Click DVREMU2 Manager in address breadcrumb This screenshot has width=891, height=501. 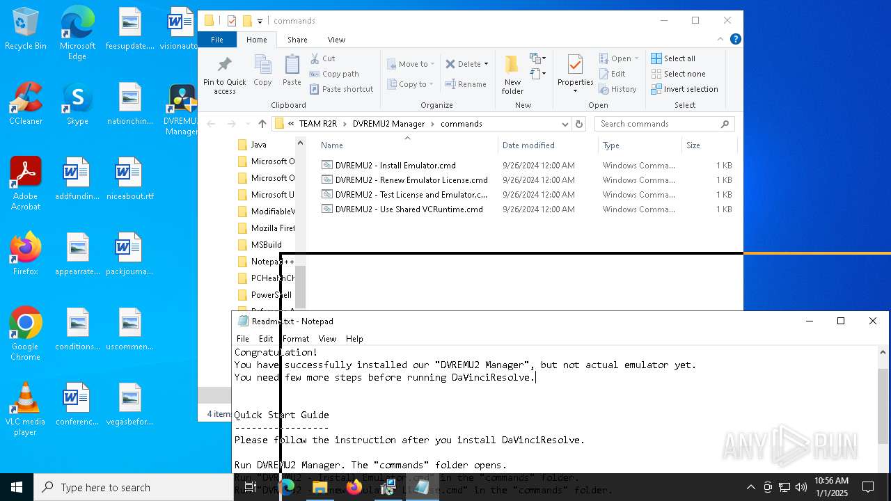(x=388, y=124)
